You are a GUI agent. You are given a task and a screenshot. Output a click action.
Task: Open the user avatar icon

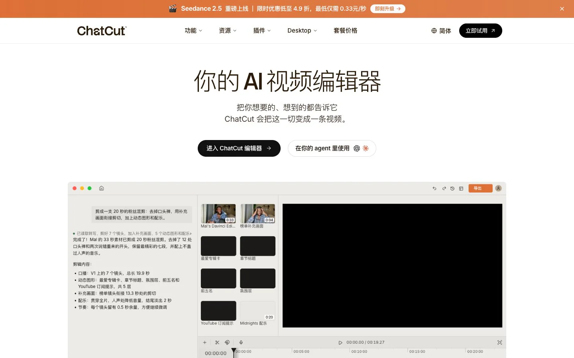(x=498, y=189)
